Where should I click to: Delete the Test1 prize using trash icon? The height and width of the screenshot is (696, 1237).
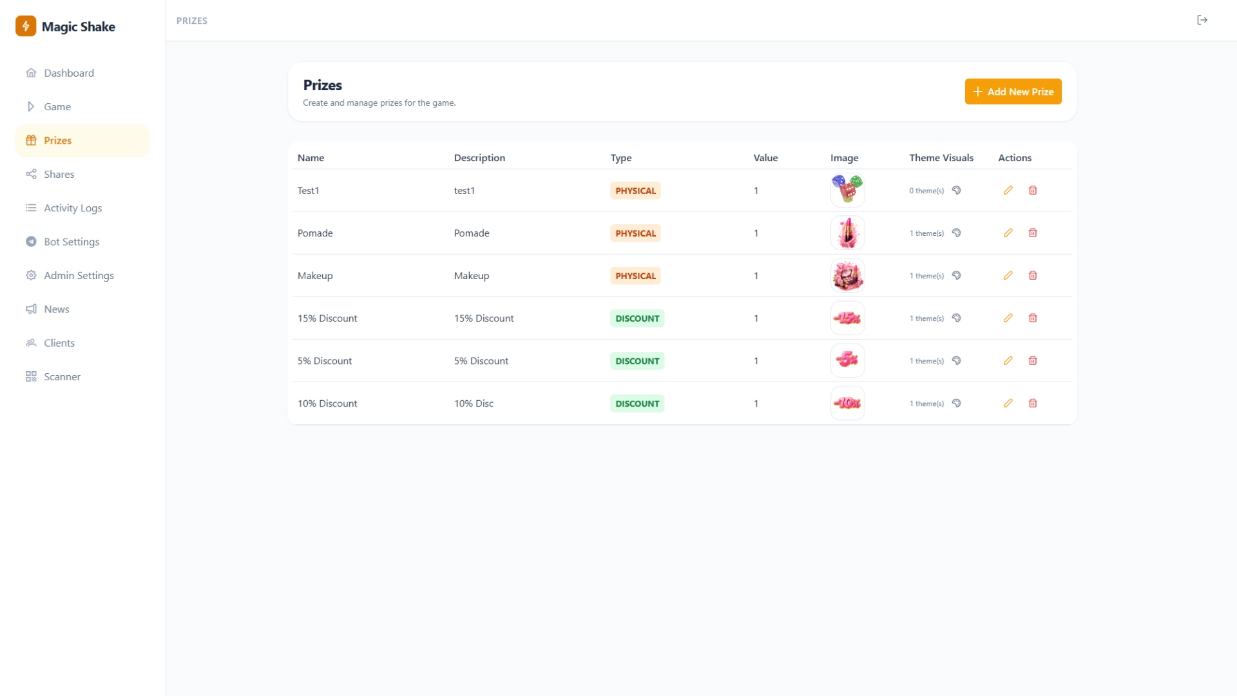(x=1033, y=191)
